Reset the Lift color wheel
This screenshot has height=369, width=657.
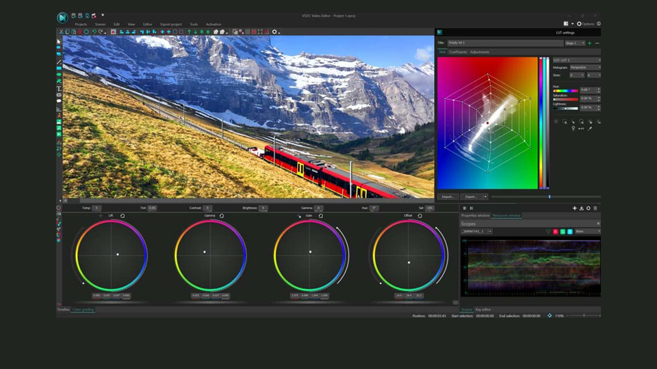[123, 216]
